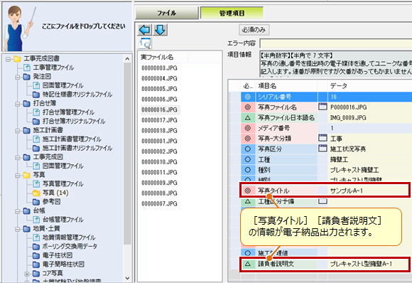Open picker icon next to 写真区分

tap(322, 149)
